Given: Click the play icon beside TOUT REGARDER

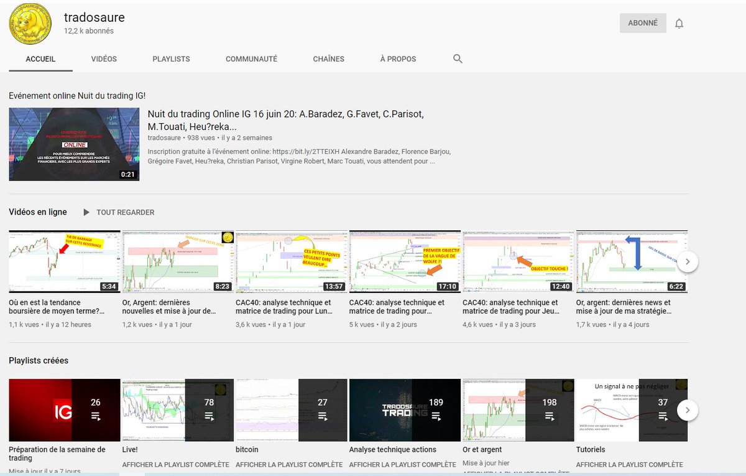Looking at the screenshot, I should [86, 212].
